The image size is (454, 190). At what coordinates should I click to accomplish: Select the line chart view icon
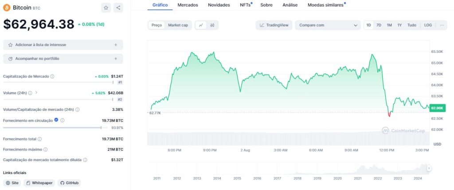coord(201,25)
